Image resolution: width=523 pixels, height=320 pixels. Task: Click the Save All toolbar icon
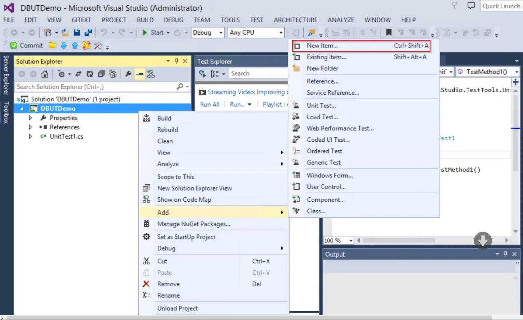89,33
